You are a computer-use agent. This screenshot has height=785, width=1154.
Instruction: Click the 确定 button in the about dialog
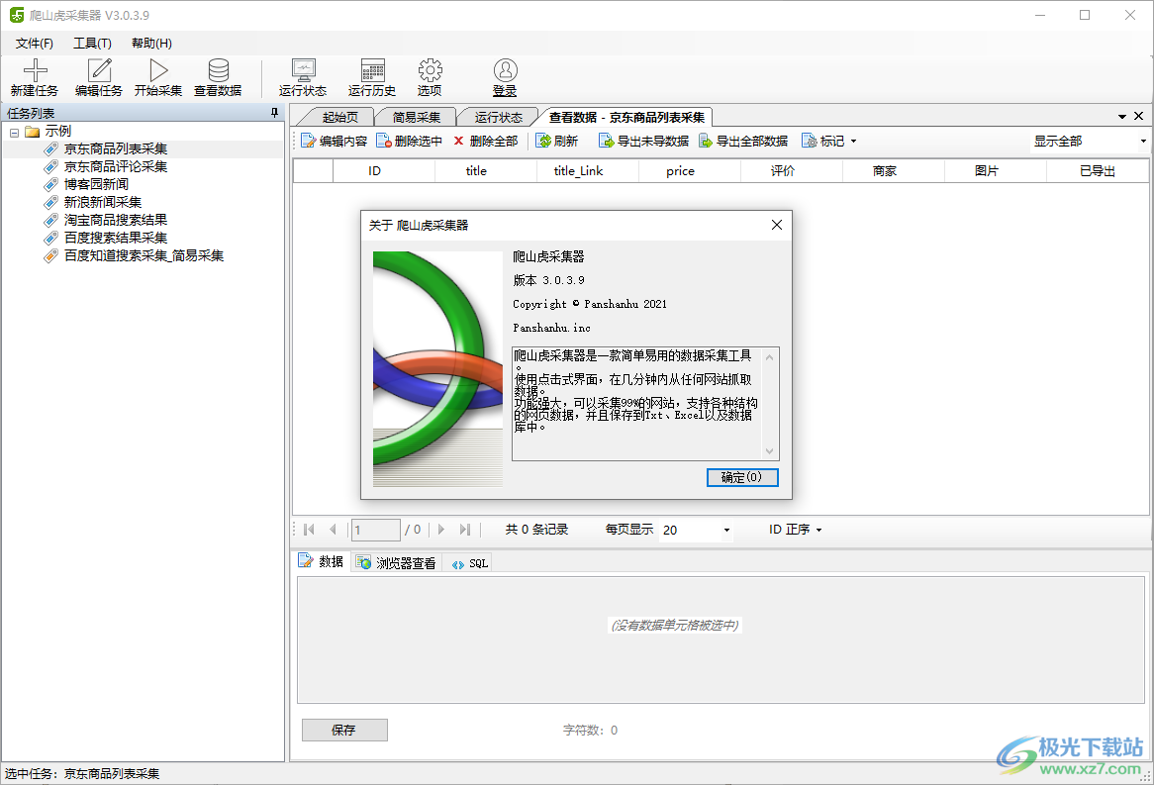click(742, 477)
